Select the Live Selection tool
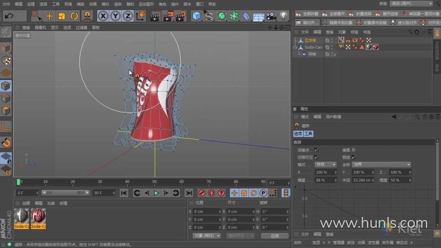The width and height of the screenshot is (441, 248). coord(37,16)
